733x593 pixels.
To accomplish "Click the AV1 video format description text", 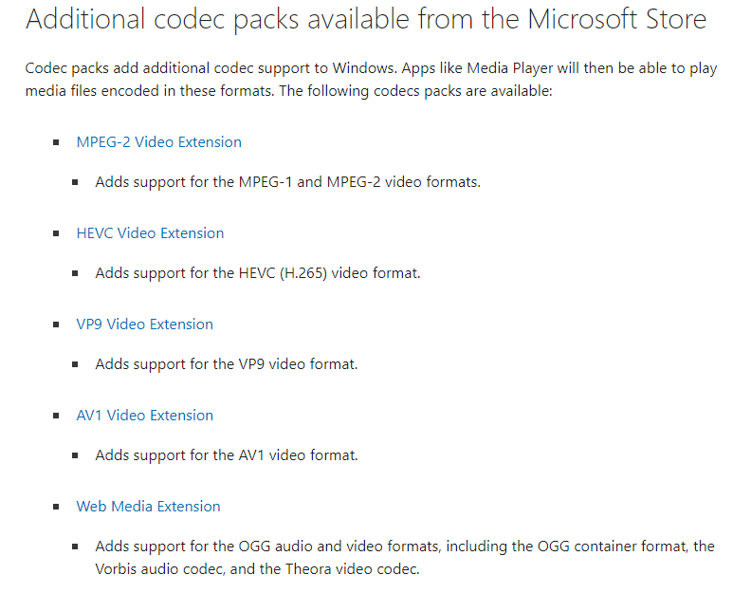I will point(227,455).
